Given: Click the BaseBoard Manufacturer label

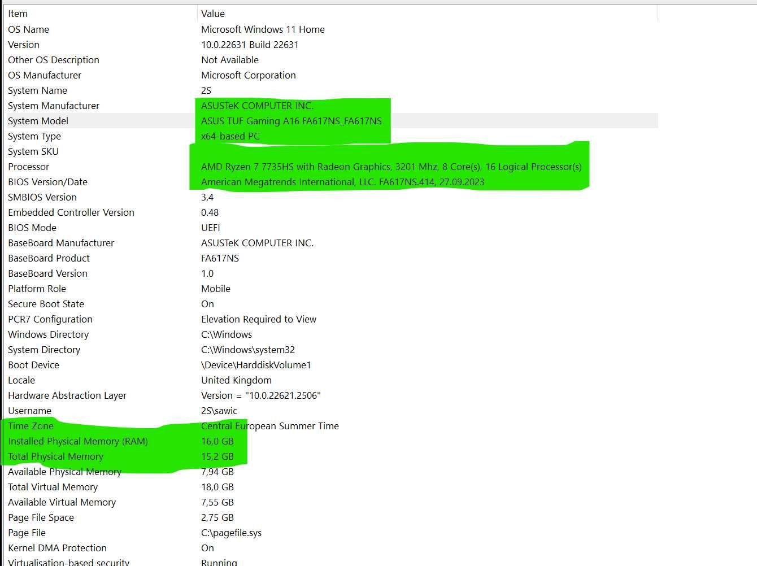Looking at the screenshot, I should coord(61,243).
